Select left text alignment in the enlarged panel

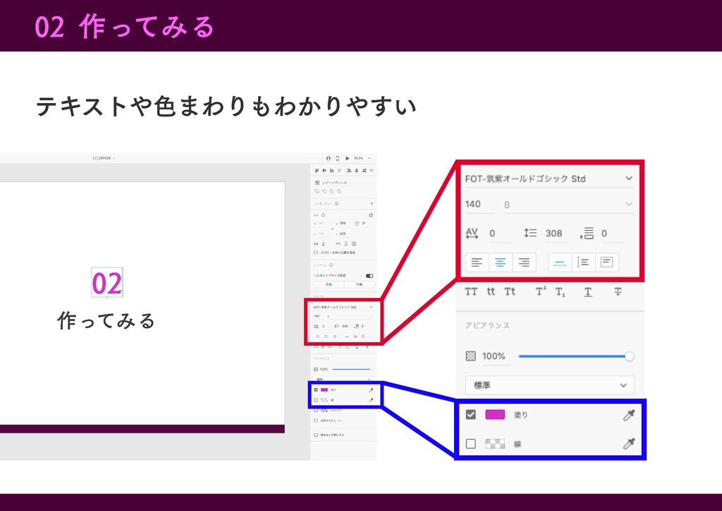point(477,262)
